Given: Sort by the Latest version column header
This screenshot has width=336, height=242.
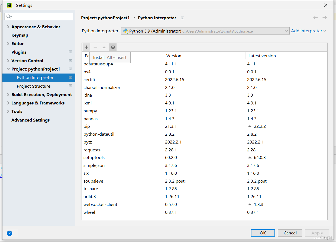Looking at the screenshot, I should pyautogui.click(x=286, y=56).
